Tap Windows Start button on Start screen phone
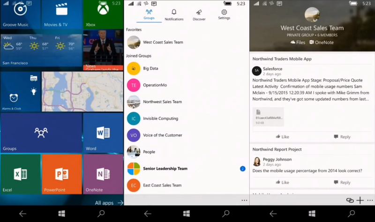Image resolution: width=375 pixels, height=222 pixels. (x=62, y=214)
